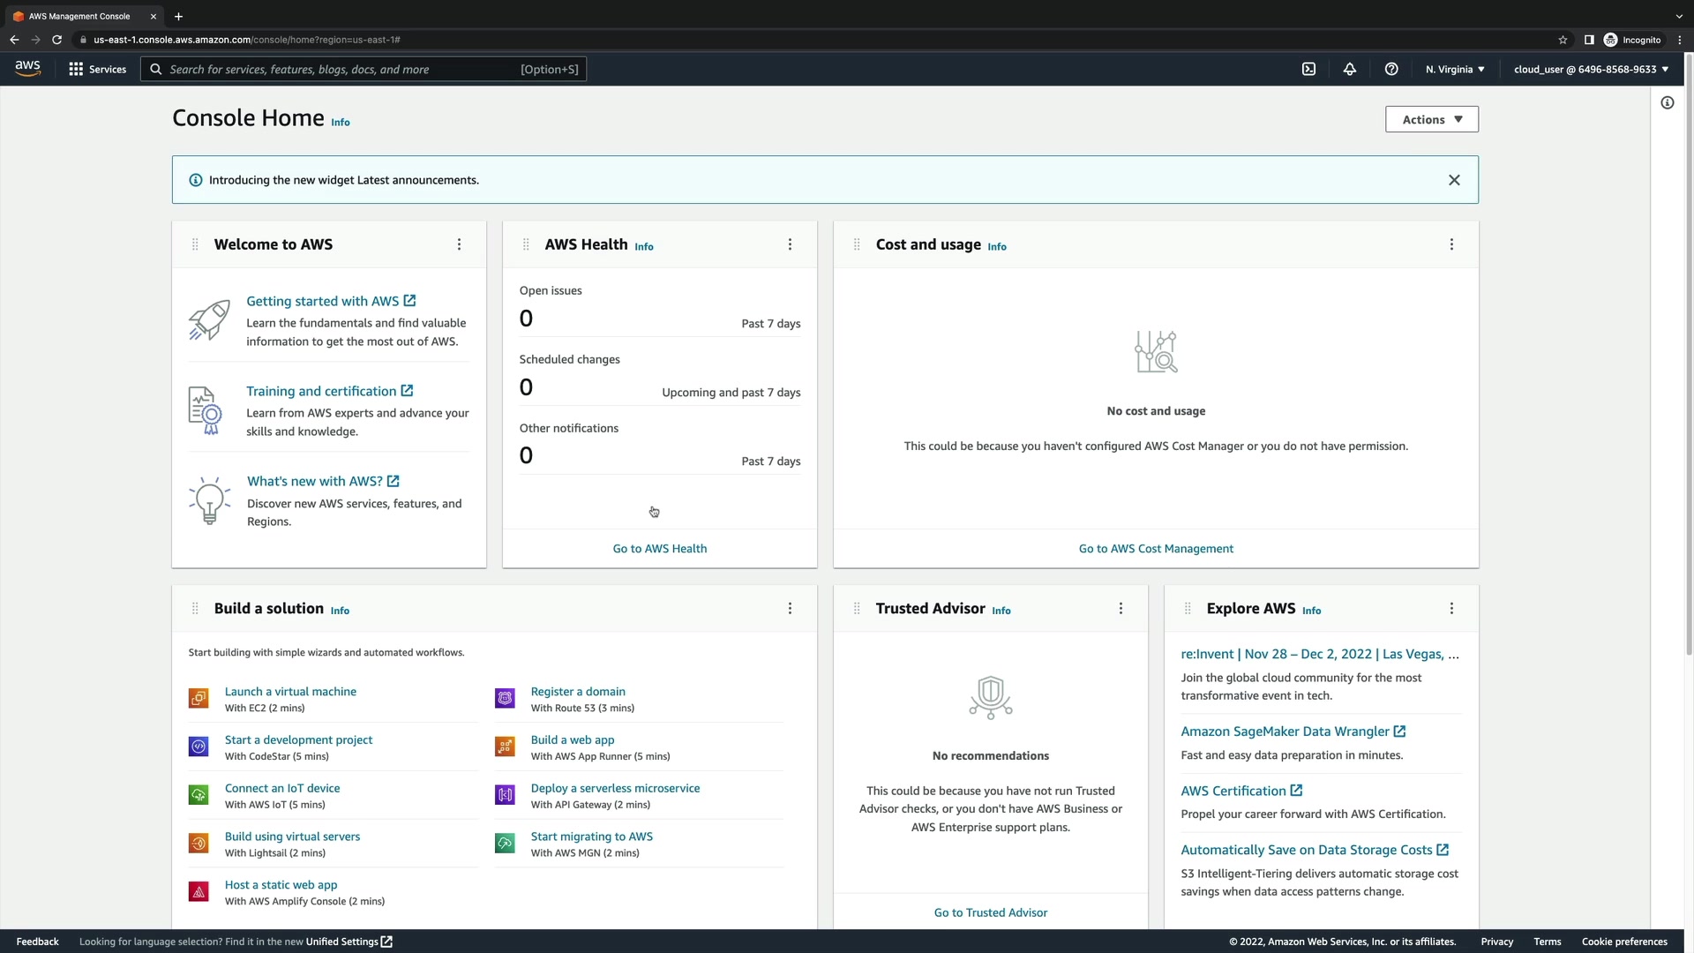Click the AWS logo home icon
This screenshot has height=953, width=1694.
(27, 68)
